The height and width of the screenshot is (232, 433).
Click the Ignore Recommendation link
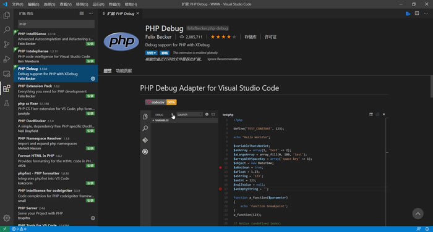click(x=225, y=59)
